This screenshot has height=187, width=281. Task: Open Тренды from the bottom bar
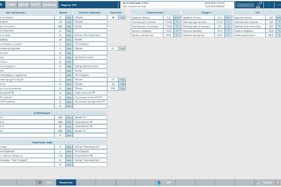coord(267,183)
